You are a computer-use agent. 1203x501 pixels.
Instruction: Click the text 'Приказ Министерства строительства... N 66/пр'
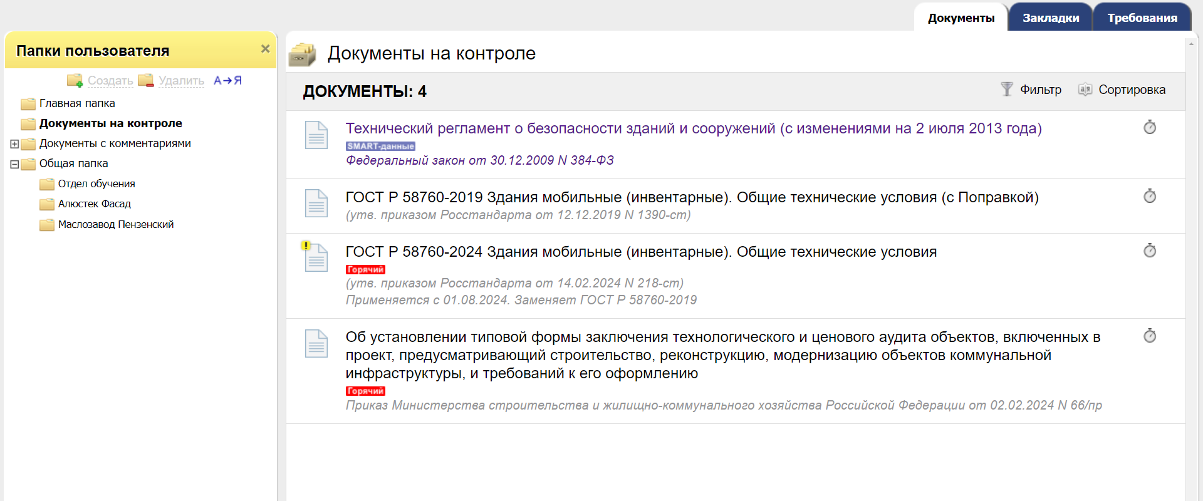(x=724, y=405)
